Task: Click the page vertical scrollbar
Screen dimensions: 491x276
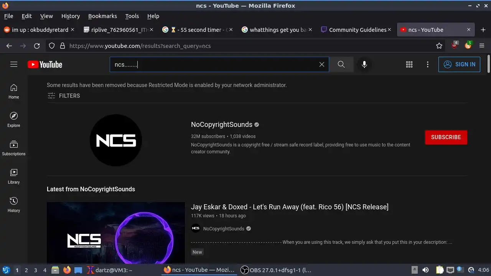Action: [x=488, y=64]
